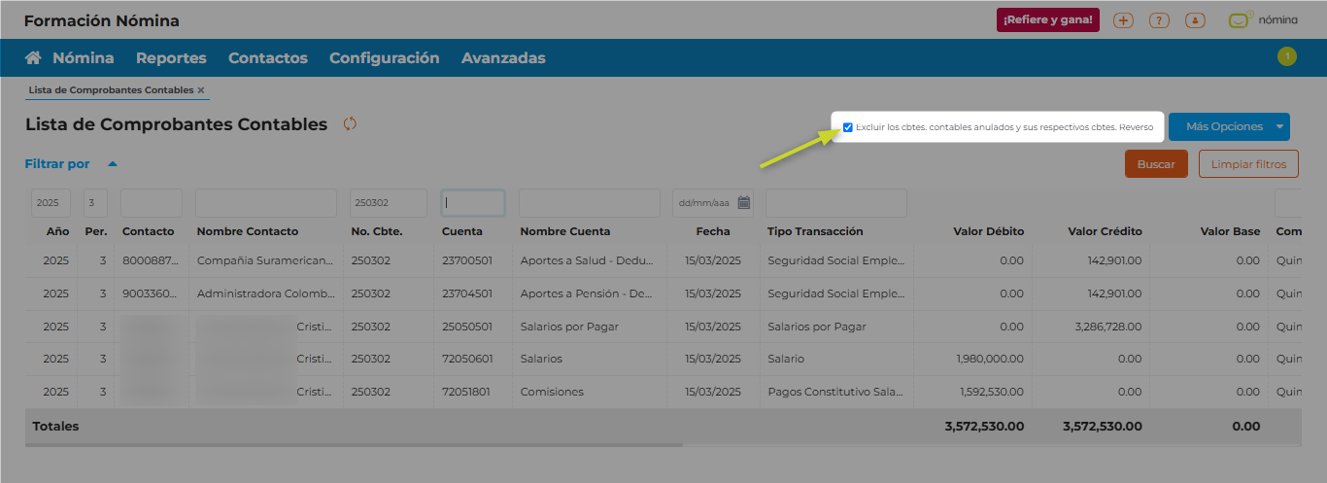This screenshot has height=483, width=1327.
Task: Close the Lista de Comprobantes Contables tab
Action: tap(201, 90)
